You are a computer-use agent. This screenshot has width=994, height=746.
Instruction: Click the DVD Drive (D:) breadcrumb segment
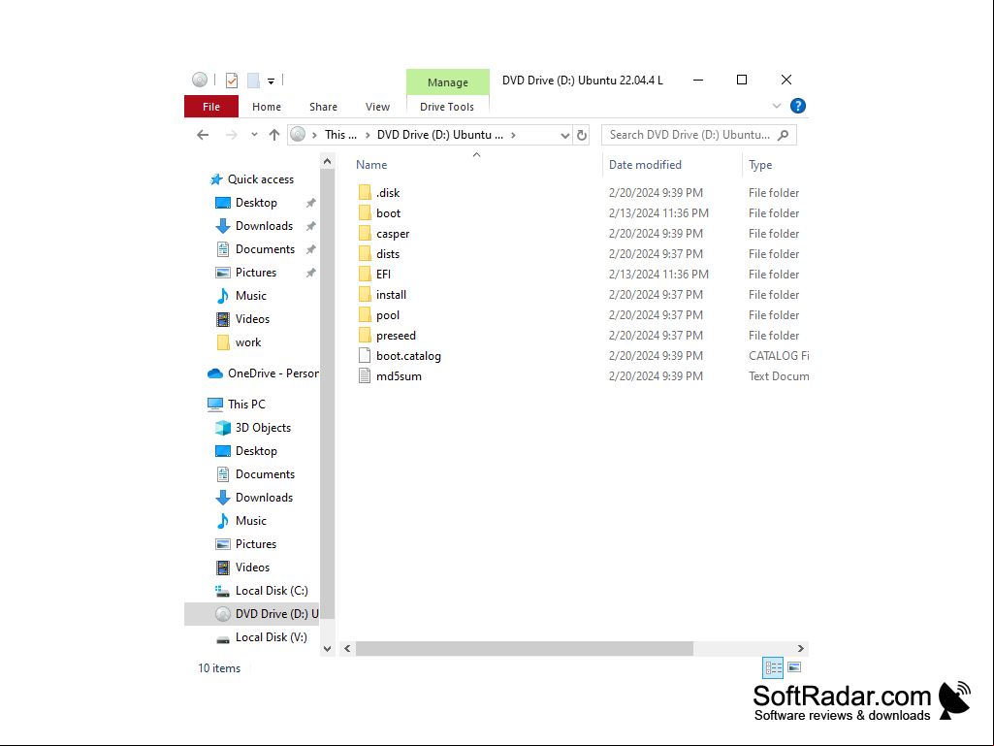click(440, 135)
